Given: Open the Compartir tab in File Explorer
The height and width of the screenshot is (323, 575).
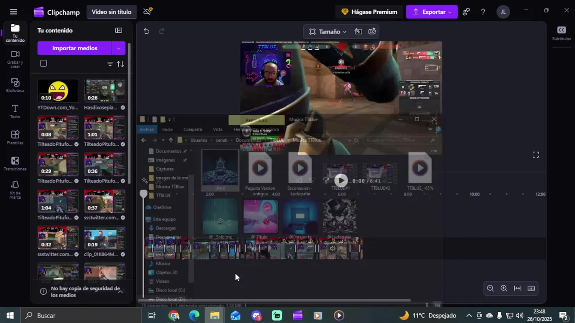Looking at the screenshot, I should pyautogui.click(x=193, y=129).
